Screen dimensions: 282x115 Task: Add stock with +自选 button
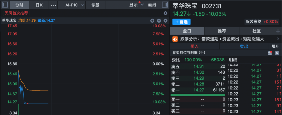181,22
